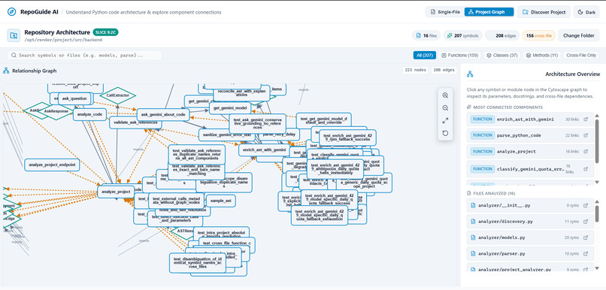Click the 207 symbols stat badge
Image resolution: width=606 pixels, height=290 pixels.
pos(462,35)
